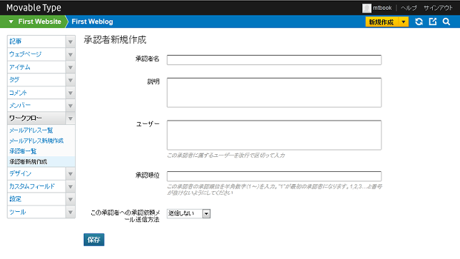This screenshot has width=460, height=259.
Task: Open the コメント sidebar menu
Action: (36, 93)
